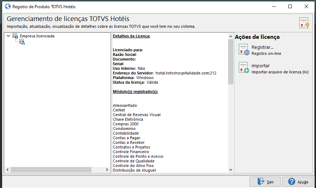Viewport: 316px width, 188px height.
Task: Click the exit door icon on the Sair button
Action: 261,182
